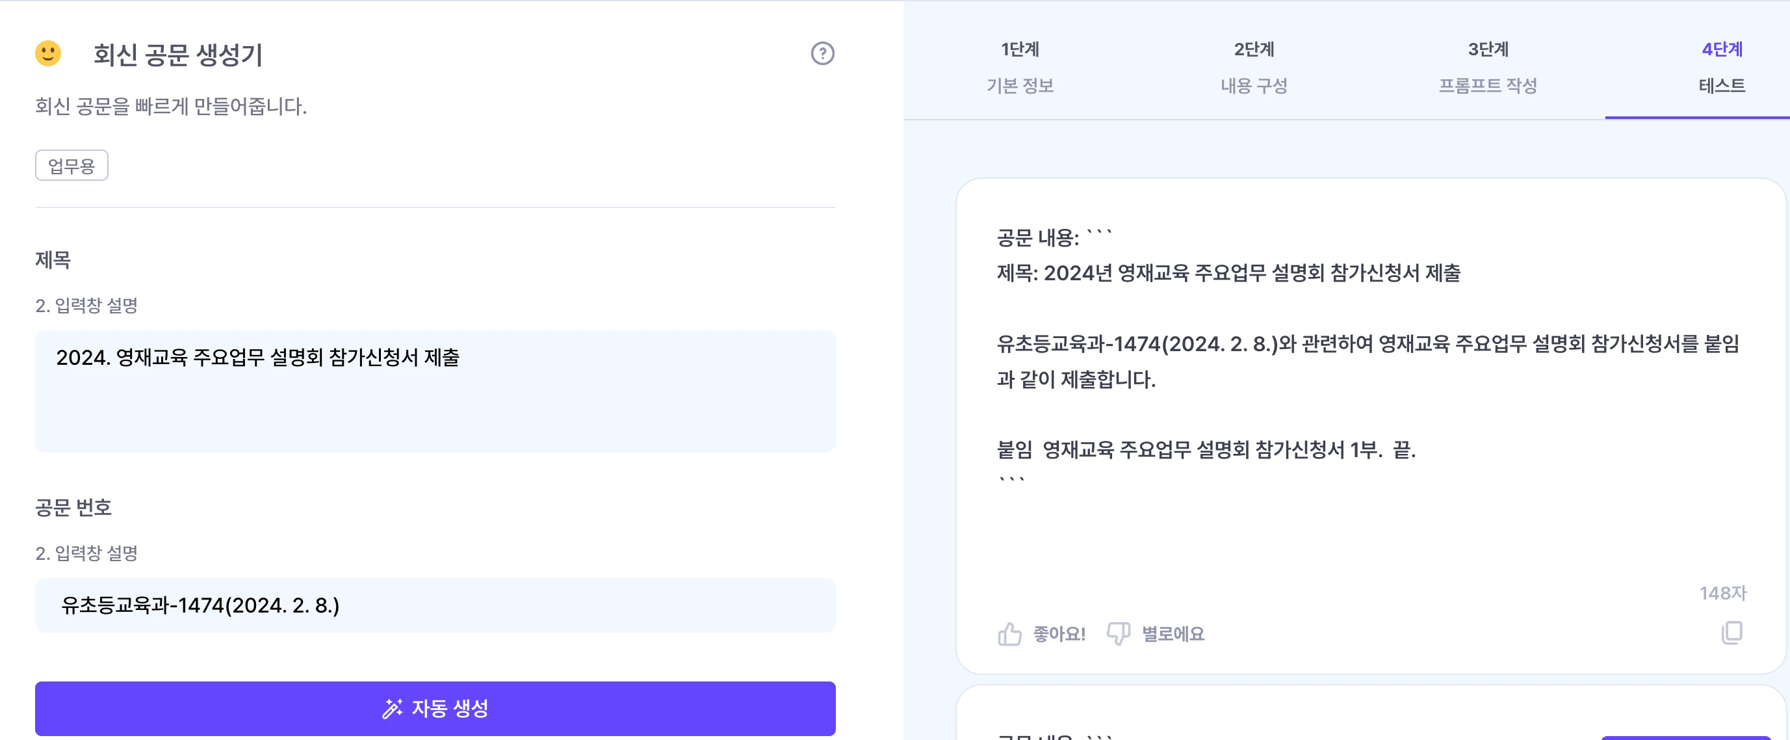Click the 제목 field label
This screenshot has height=740, width=1790.
(53, 260)
